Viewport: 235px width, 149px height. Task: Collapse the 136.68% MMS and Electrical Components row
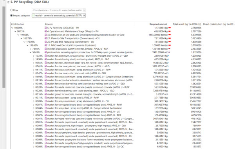click(x=27, y=45)
